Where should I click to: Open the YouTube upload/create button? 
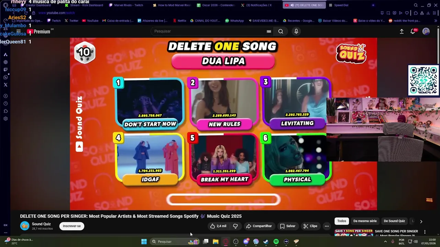[x=401, y=31]
